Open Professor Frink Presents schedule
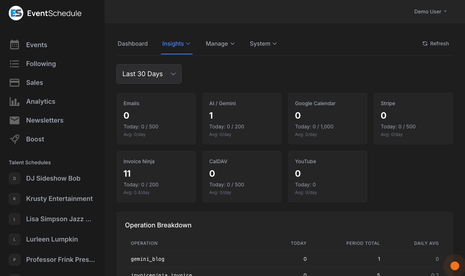465x276 pixels. pyautogui.click(x=60, y=260)
